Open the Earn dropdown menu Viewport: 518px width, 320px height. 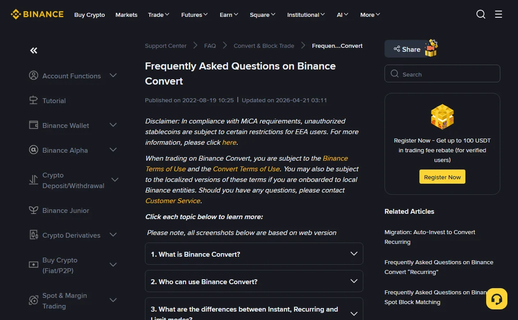229,15
